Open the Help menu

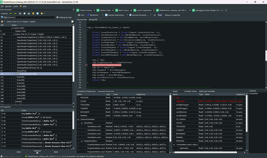25,6
